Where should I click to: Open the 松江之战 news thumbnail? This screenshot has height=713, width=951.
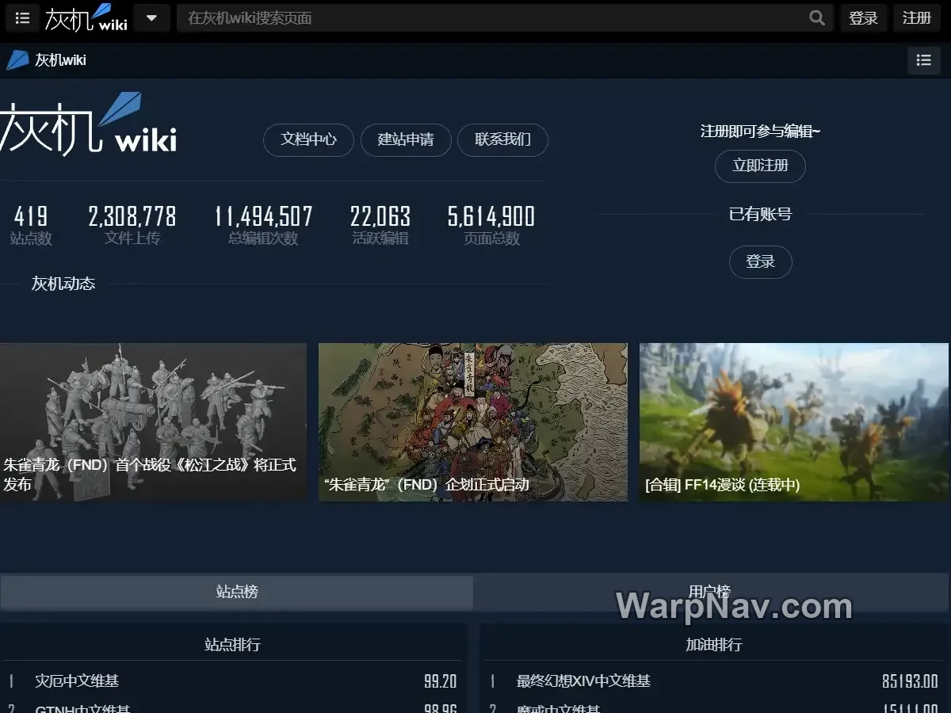pos(153,422)
